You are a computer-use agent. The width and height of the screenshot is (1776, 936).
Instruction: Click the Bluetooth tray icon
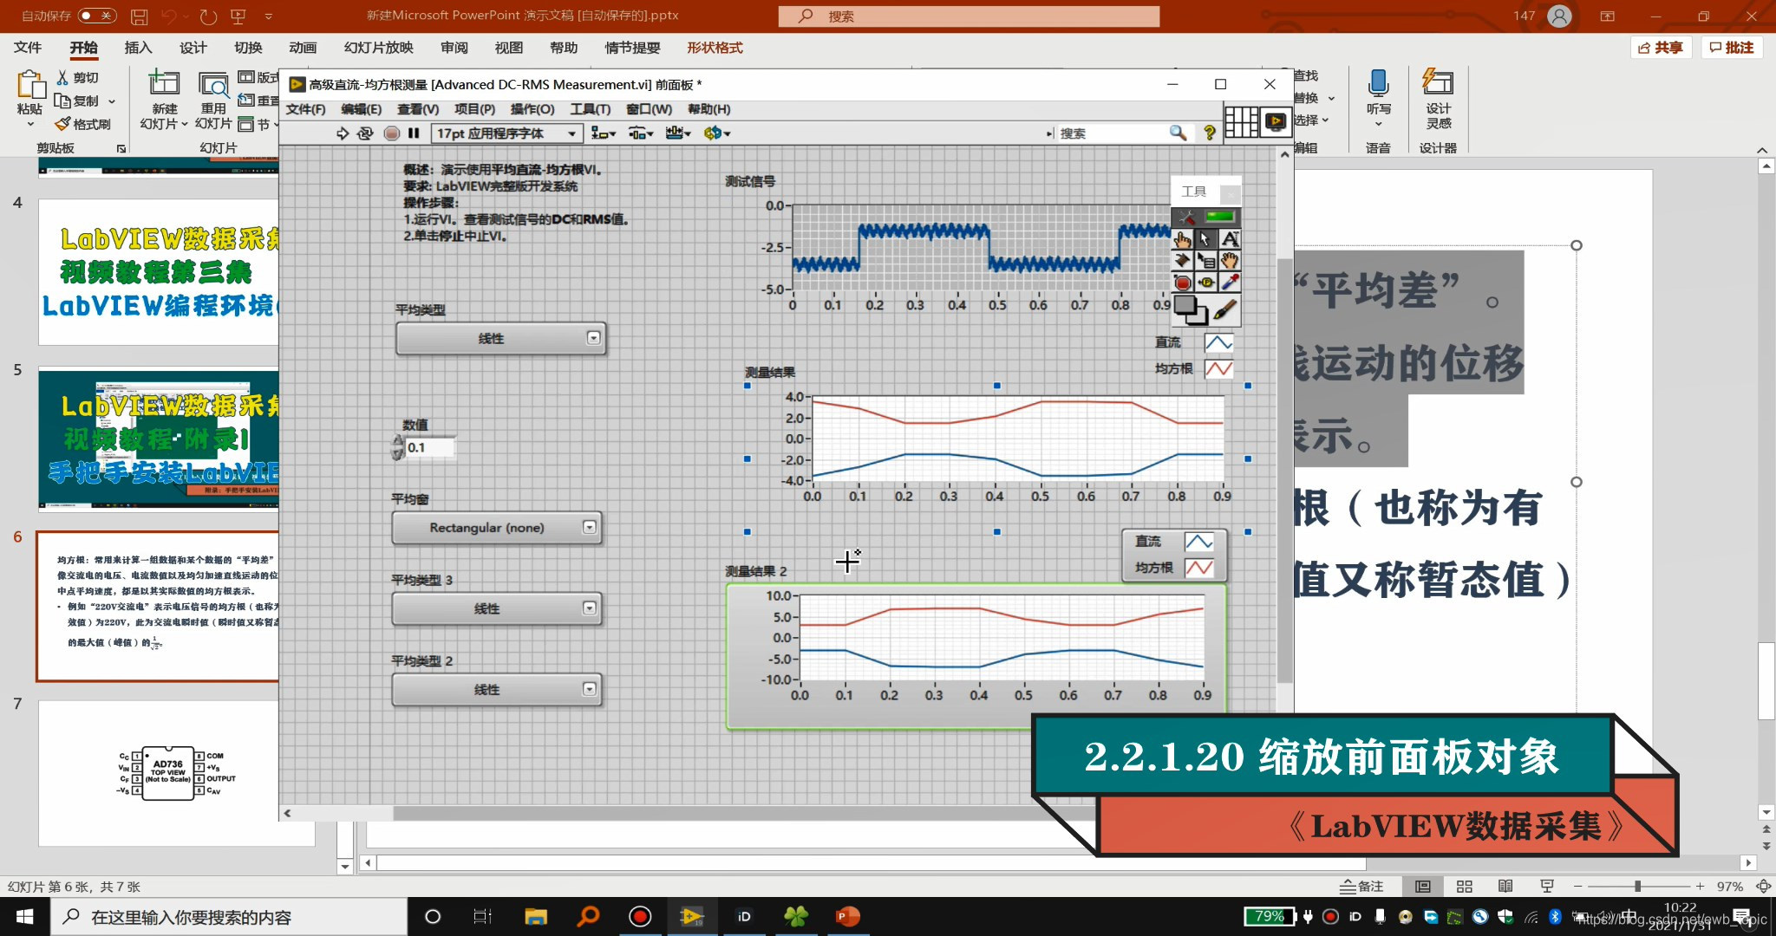click(1555, 916)
